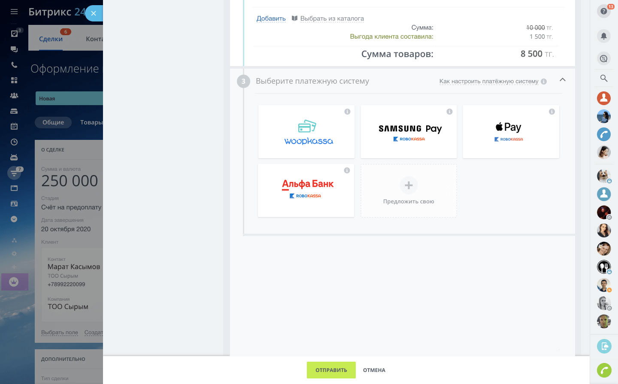This screenshot has height=384, width=618.
Task: Click Предложить свою add tile
Action: click(x=409, y=190)
